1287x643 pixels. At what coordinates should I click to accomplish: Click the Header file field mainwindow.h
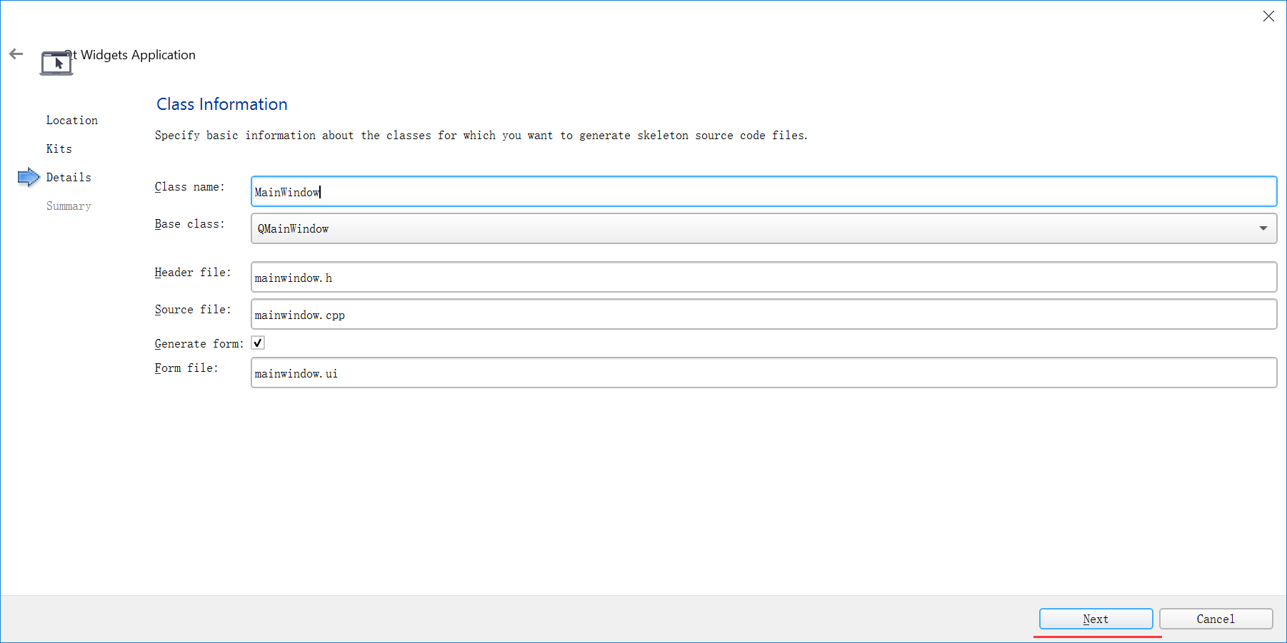tap(763, 277)
